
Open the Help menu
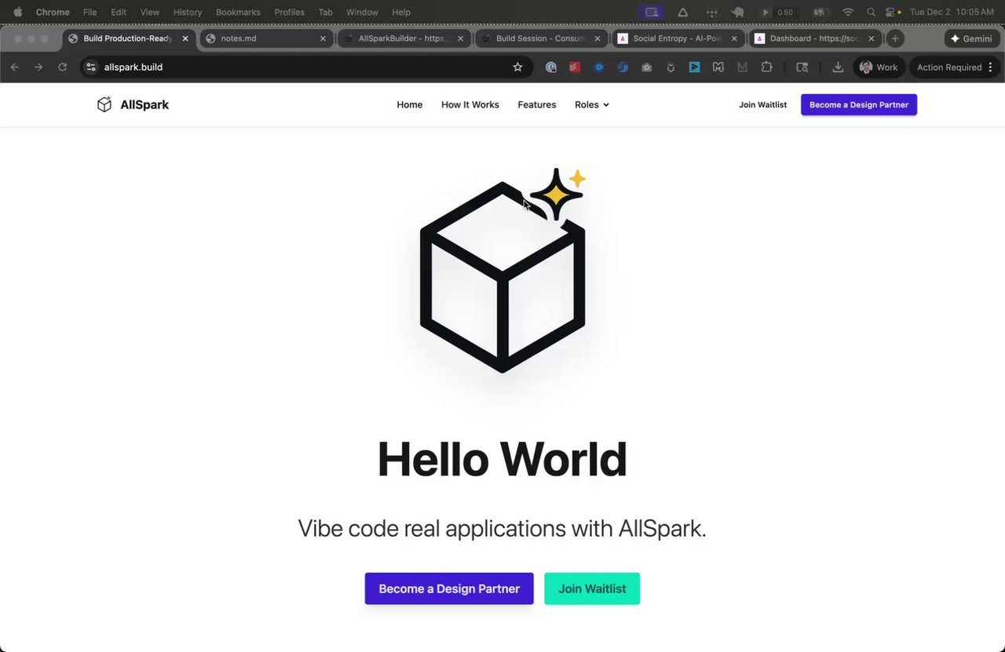401,12
